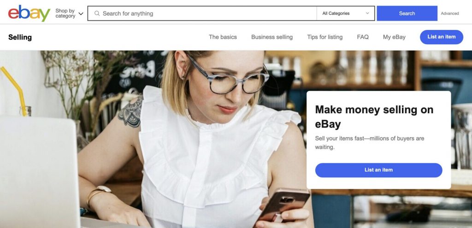Screen dimensions: 472x228
Task: Open The basics menu item
Action: pos(223,37)
